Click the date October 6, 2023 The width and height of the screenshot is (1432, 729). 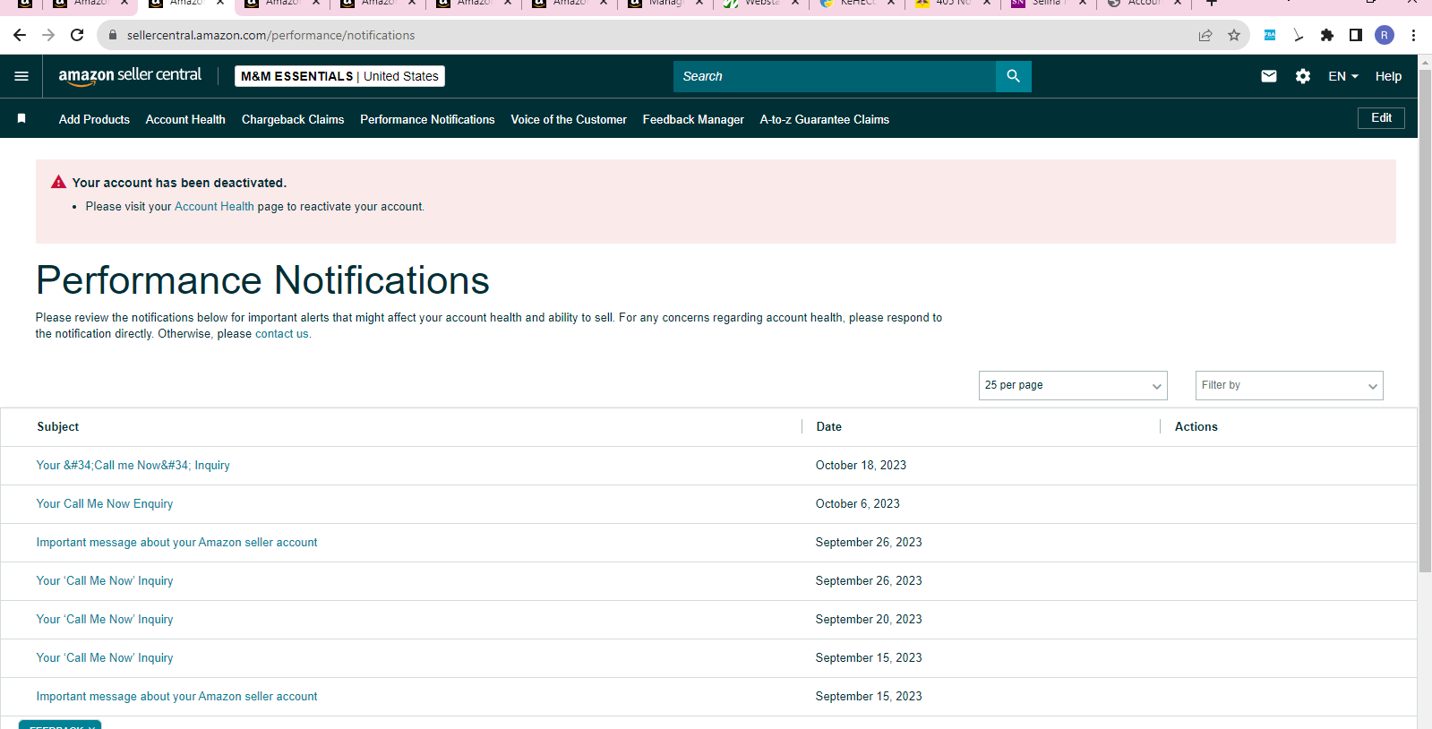(857, 504)
